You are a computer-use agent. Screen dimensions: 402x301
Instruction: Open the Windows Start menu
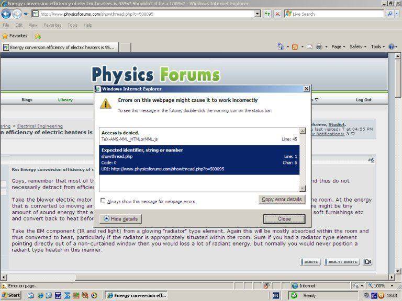tap(11, 295)
